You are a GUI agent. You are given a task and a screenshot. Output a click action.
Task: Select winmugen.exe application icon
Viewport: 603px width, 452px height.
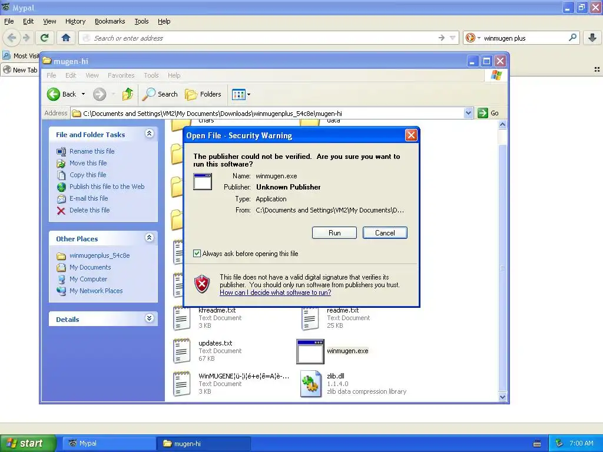(310, 351)
